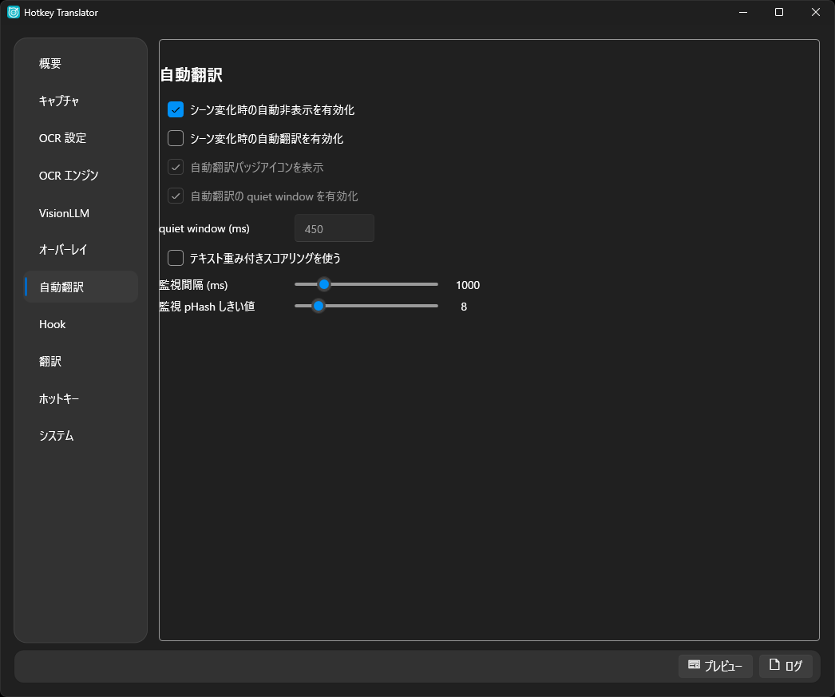Go to the 翻訳 settings page
Screen dimensions: 835x697
(x=81, y=362)
